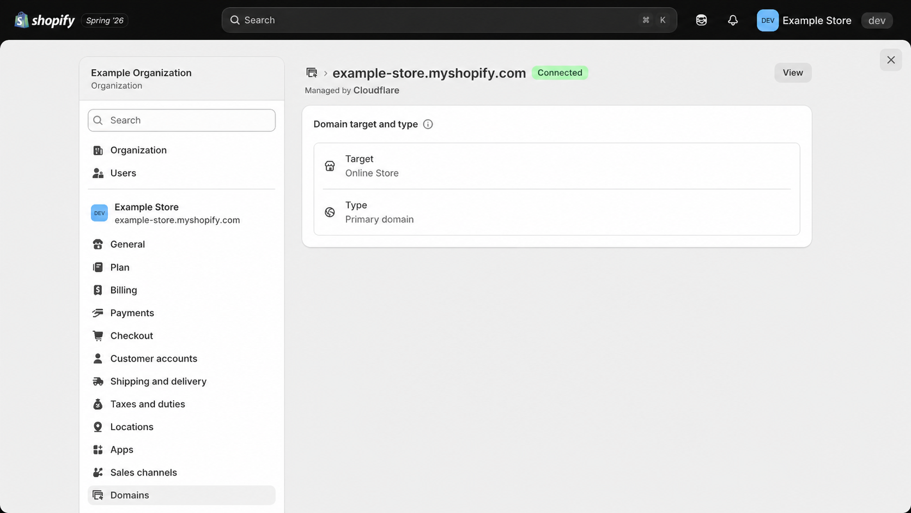
Task: Open Checkout settings
Action: point(181,336)
